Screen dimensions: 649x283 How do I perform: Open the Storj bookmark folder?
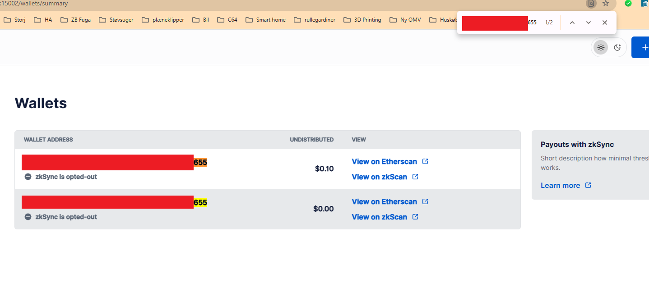(x=14, y=20)
